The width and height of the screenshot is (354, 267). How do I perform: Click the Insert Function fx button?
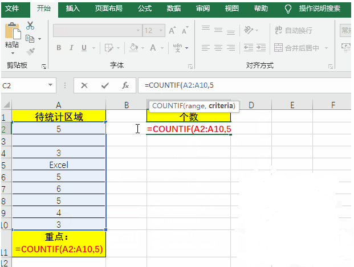125,85
